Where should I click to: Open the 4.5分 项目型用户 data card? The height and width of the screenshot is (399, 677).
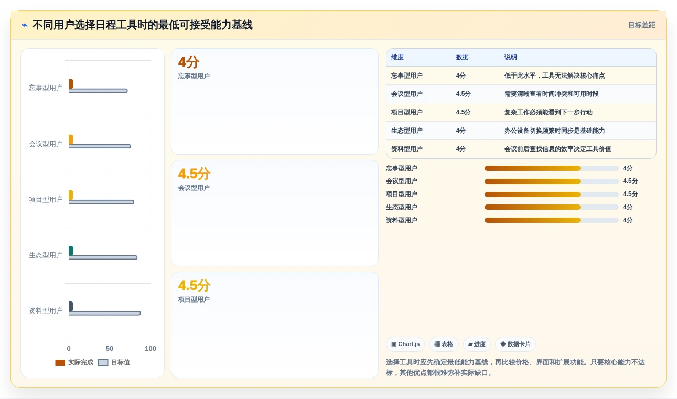tap(274, 325)
